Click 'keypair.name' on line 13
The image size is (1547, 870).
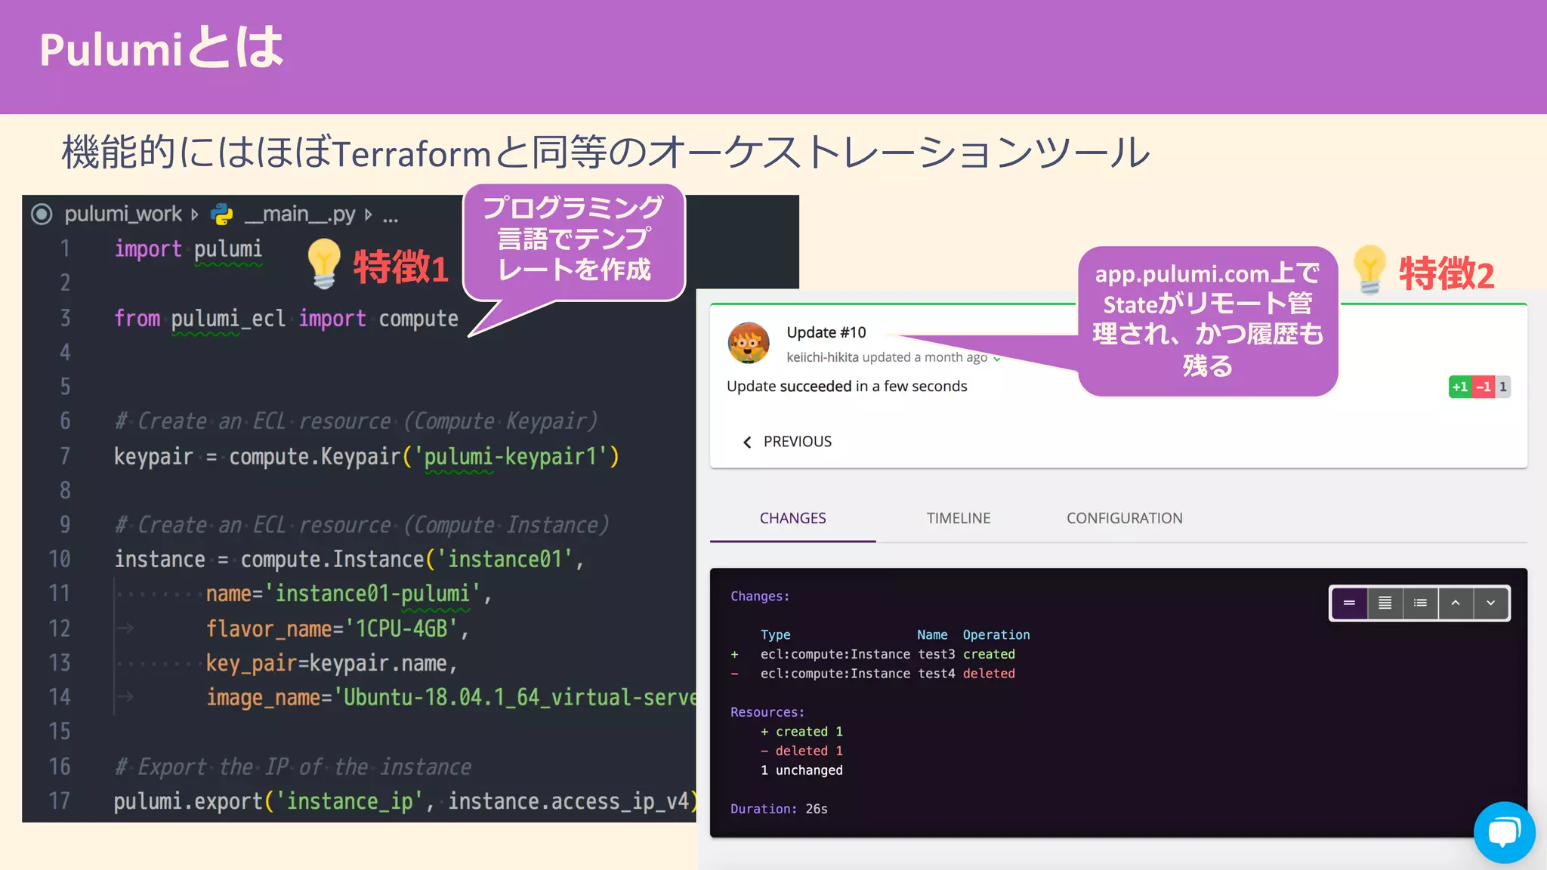pos(378,663)
